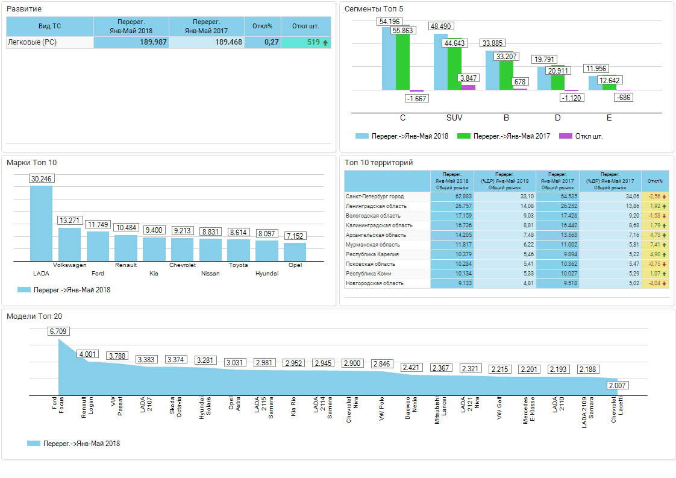Toggle the green Янв-Май 2017 legend item in Сегменты

coord(504,136)
